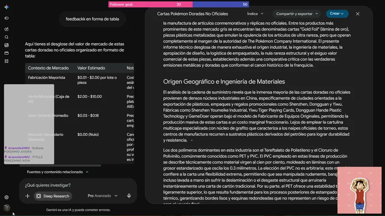
Task: Focus the ¿Qué quieres investigar? field
Action: pos(78,185)
